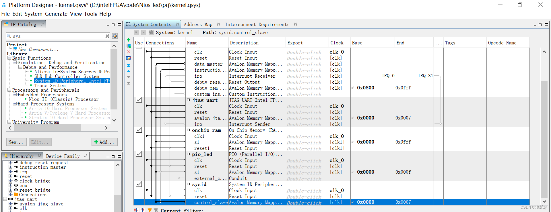The height and width of the screenshot is (212, 551).
Task: Open the Generate menu
Action: [56, 14]
